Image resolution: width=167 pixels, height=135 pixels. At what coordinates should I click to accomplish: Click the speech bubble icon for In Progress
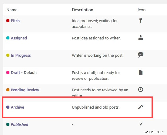coord(141,55)
